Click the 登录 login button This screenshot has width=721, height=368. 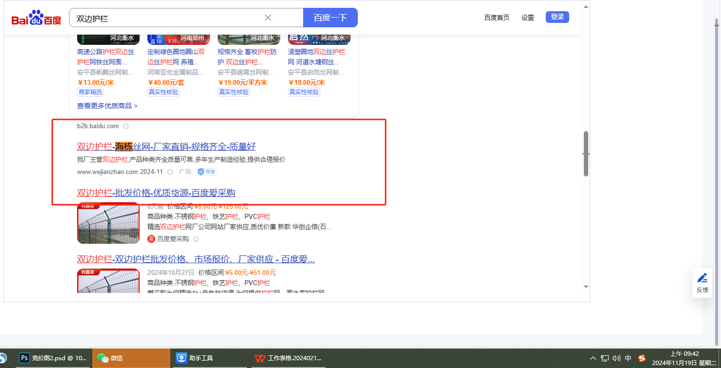(x=557, y=17)
